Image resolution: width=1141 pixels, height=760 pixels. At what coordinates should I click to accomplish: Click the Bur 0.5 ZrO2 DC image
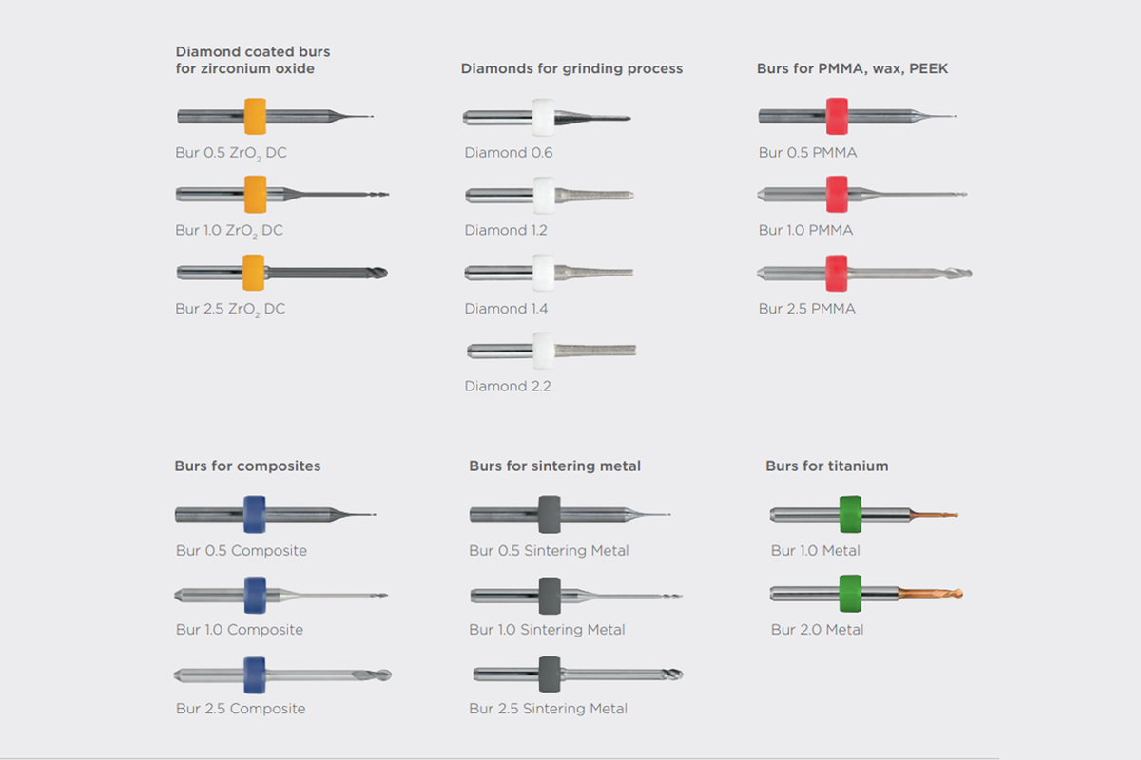[x=276, y=117]
